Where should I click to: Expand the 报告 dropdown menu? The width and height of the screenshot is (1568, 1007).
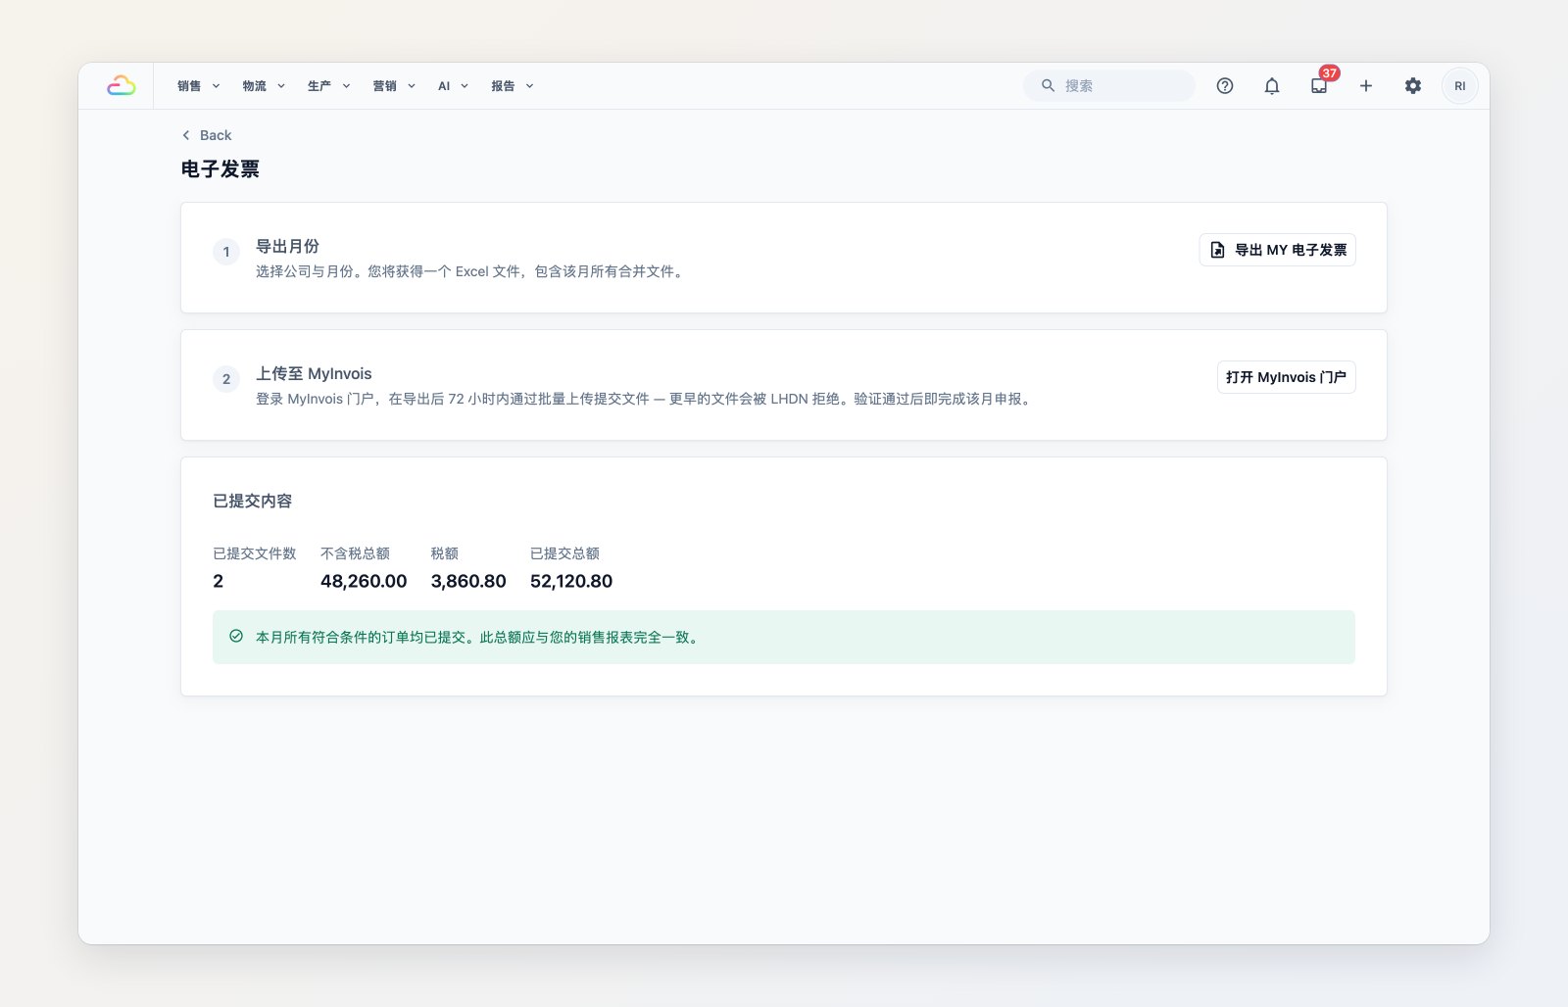[x=513, y=86]
